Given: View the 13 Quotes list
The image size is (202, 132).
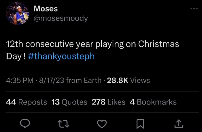Looking at the screenshot, I should (69, 102).
